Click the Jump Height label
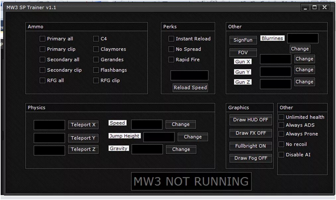The width and height of the screenshot is (336, 200). (x=124, y=136)
